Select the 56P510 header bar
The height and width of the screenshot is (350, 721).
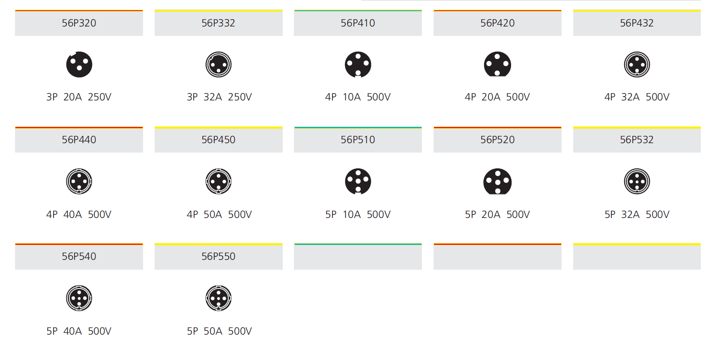[x=358, y=140]
